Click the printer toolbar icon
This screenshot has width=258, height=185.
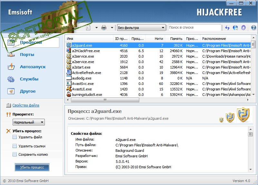click(x=104, y=28)
